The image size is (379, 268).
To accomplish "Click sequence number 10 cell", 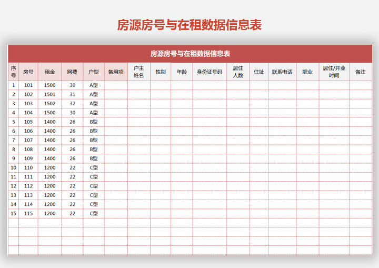I will click(14, 167).
